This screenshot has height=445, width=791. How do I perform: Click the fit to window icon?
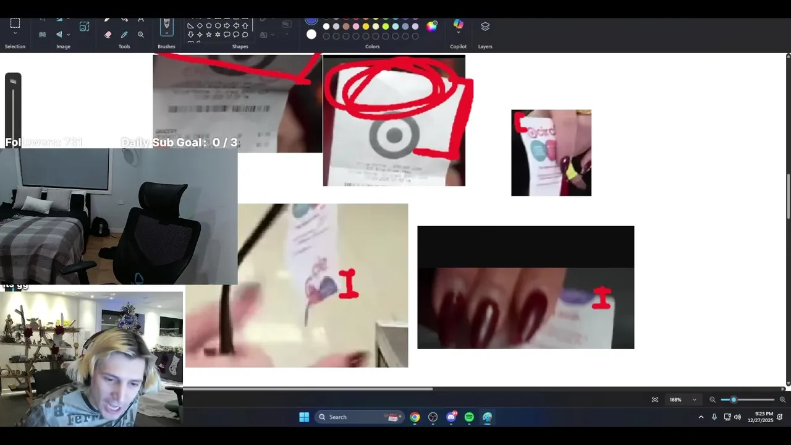pyautogui.click(x=655, y=399)
